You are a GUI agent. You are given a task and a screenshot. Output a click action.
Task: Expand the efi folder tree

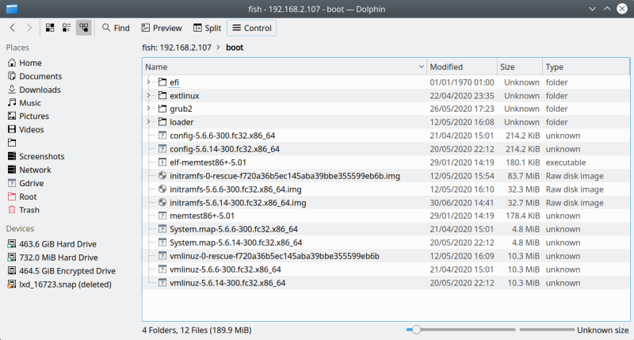[x=148, y=82]
